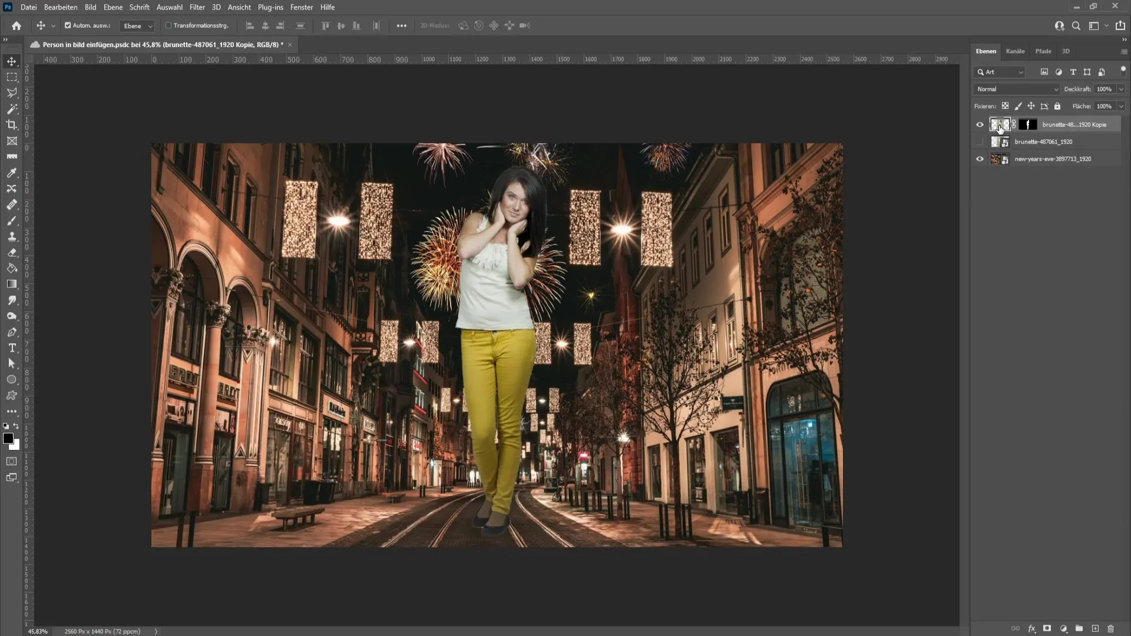Open the Filter menu
This screenshot has height=636, width=1131.
[x=197, y=7]
